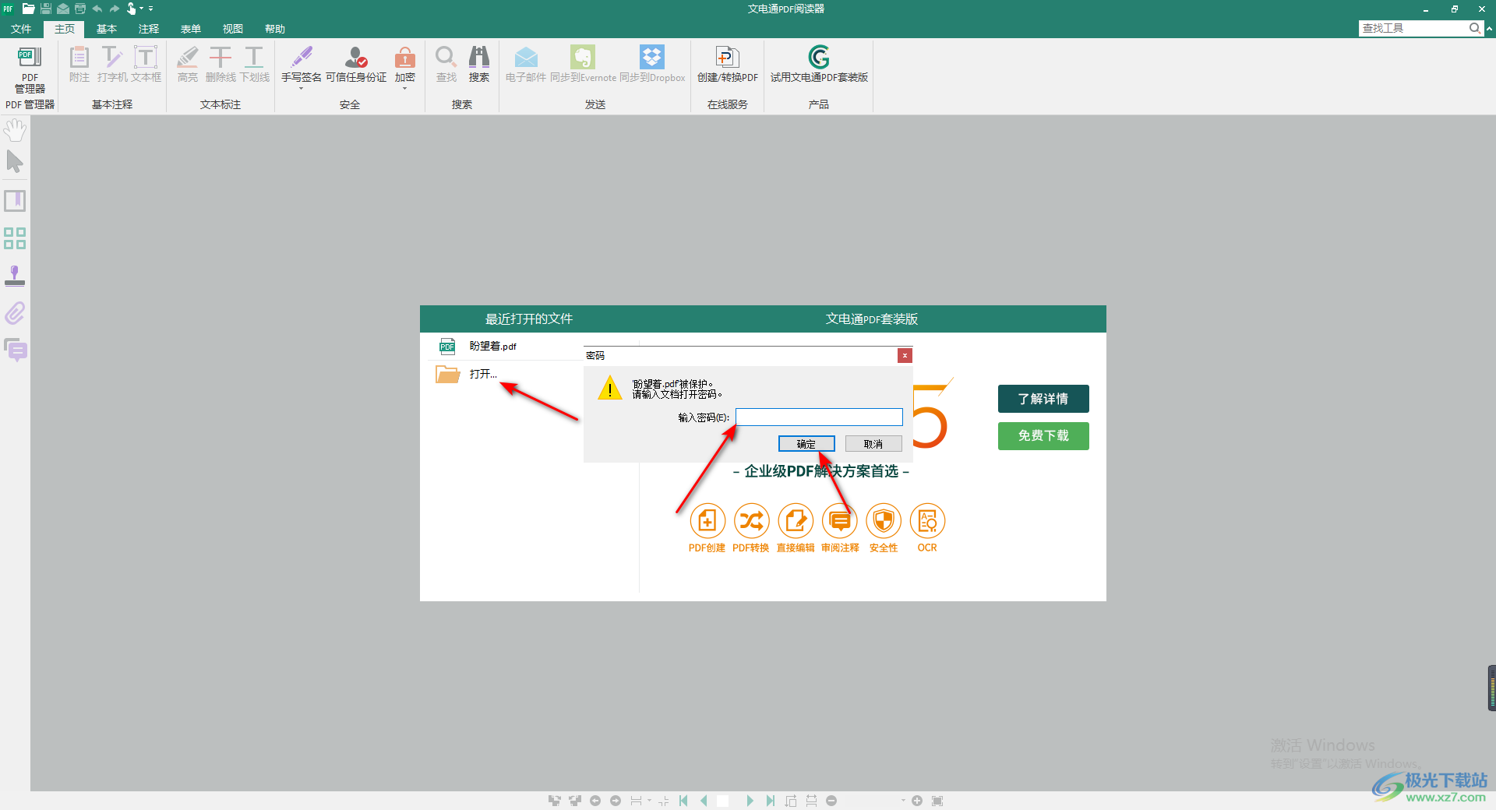The width and height of the screenshot is (1496, 810).
Task: Open the attachments paperclip panel
Action: tap(15, 313)
